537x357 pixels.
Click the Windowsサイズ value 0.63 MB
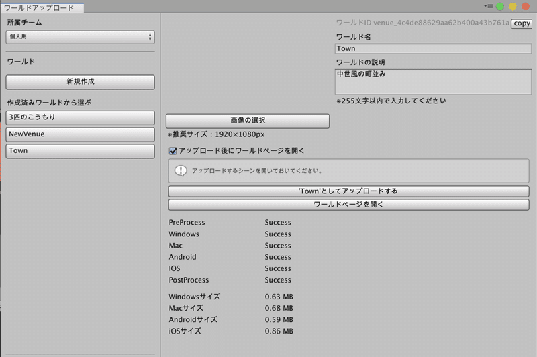(279, 297)
